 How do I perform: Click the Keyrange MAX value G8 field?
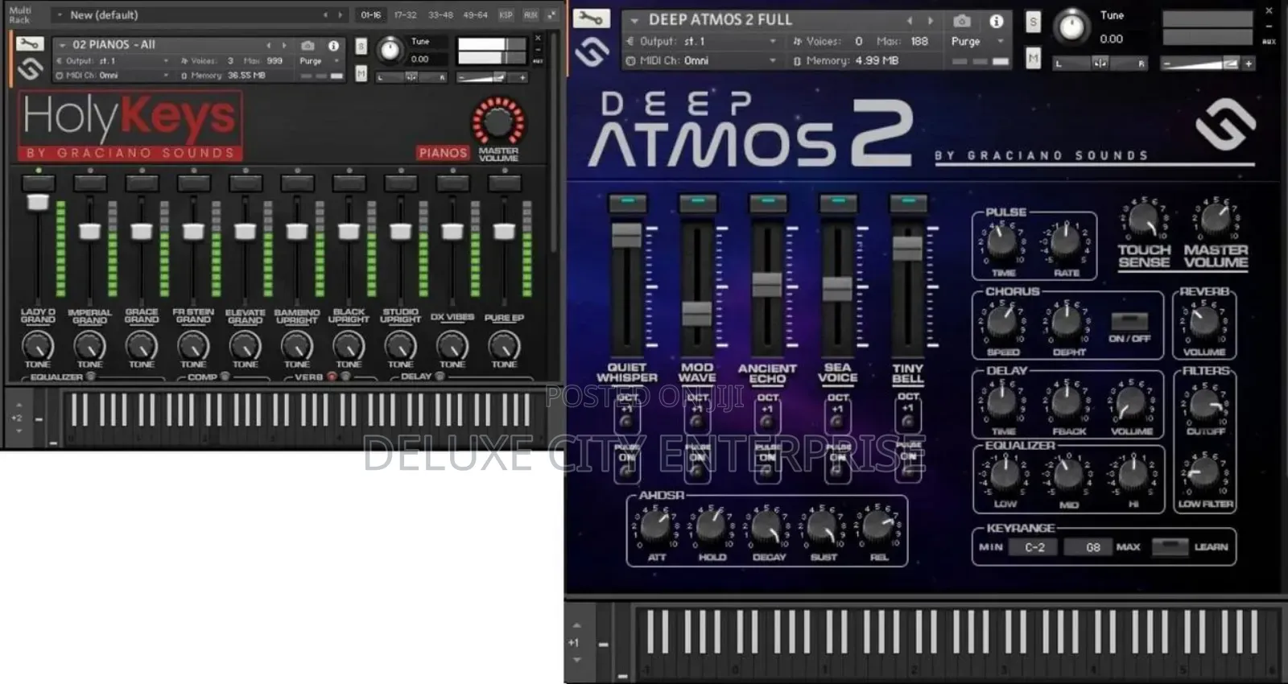[x=1088, y=547]
